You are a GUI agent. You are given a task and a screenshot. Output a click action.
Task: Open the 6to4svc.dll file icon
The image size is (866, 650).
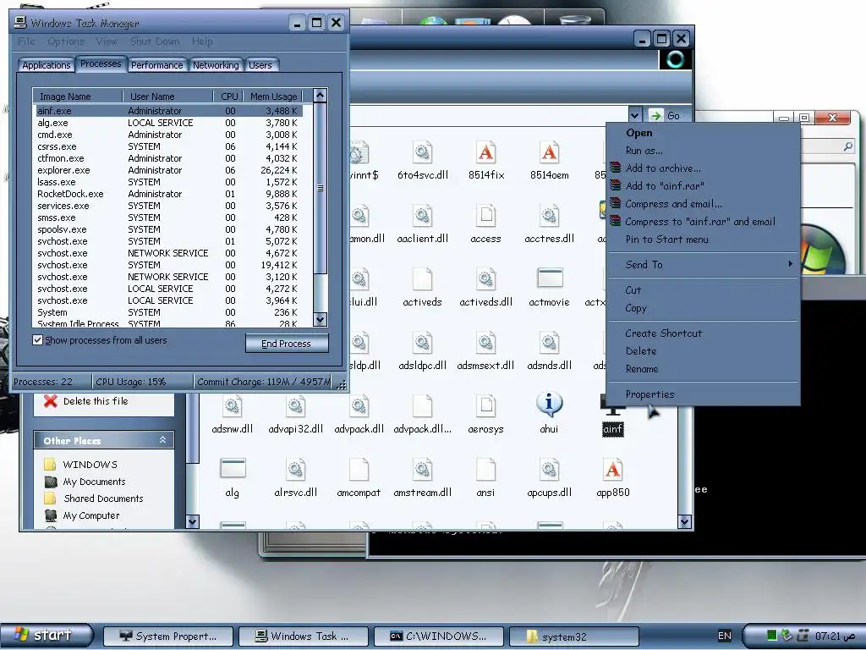click(x=423, y=152)
